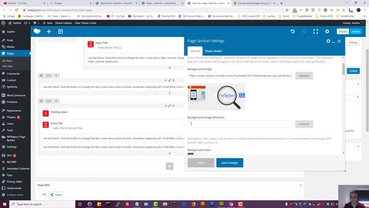
Task: Click row drag handle above Padding Space section
Action: [48, 101]
